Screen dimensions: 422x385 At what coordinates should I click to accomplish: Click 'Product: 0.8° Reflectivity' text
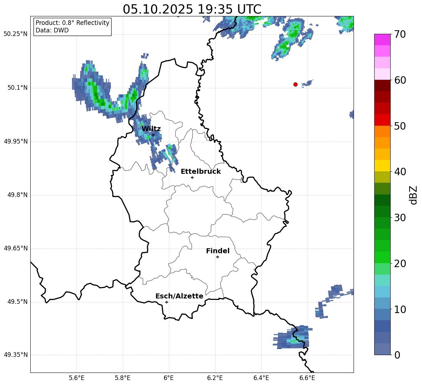[x=72, y=23]
